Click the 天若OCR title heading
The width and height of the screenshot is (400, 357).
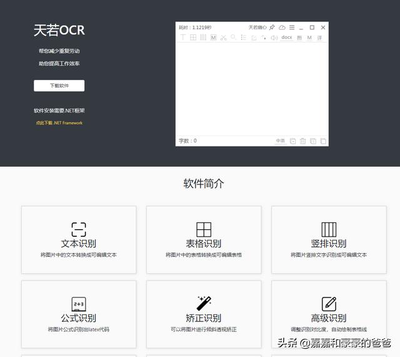[x=59, y=30]
